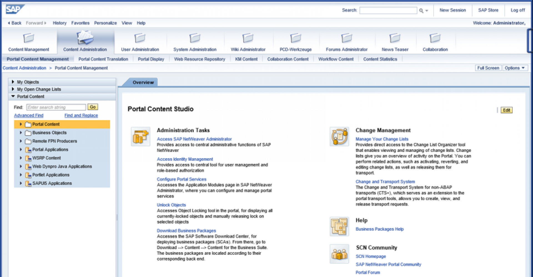Screen dimensions: 533x277
Task: Click the Collaboration folder icon
Action: click(435, 38)
